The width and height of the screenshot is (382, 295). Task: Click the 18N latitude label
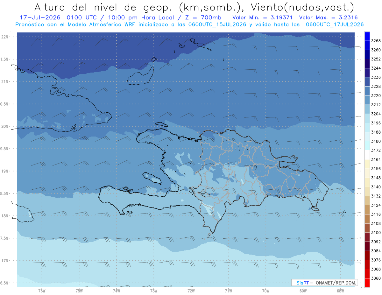(x=5, y=216)
